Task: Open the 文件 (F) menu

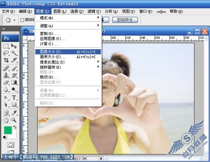Action: point(8,12)
